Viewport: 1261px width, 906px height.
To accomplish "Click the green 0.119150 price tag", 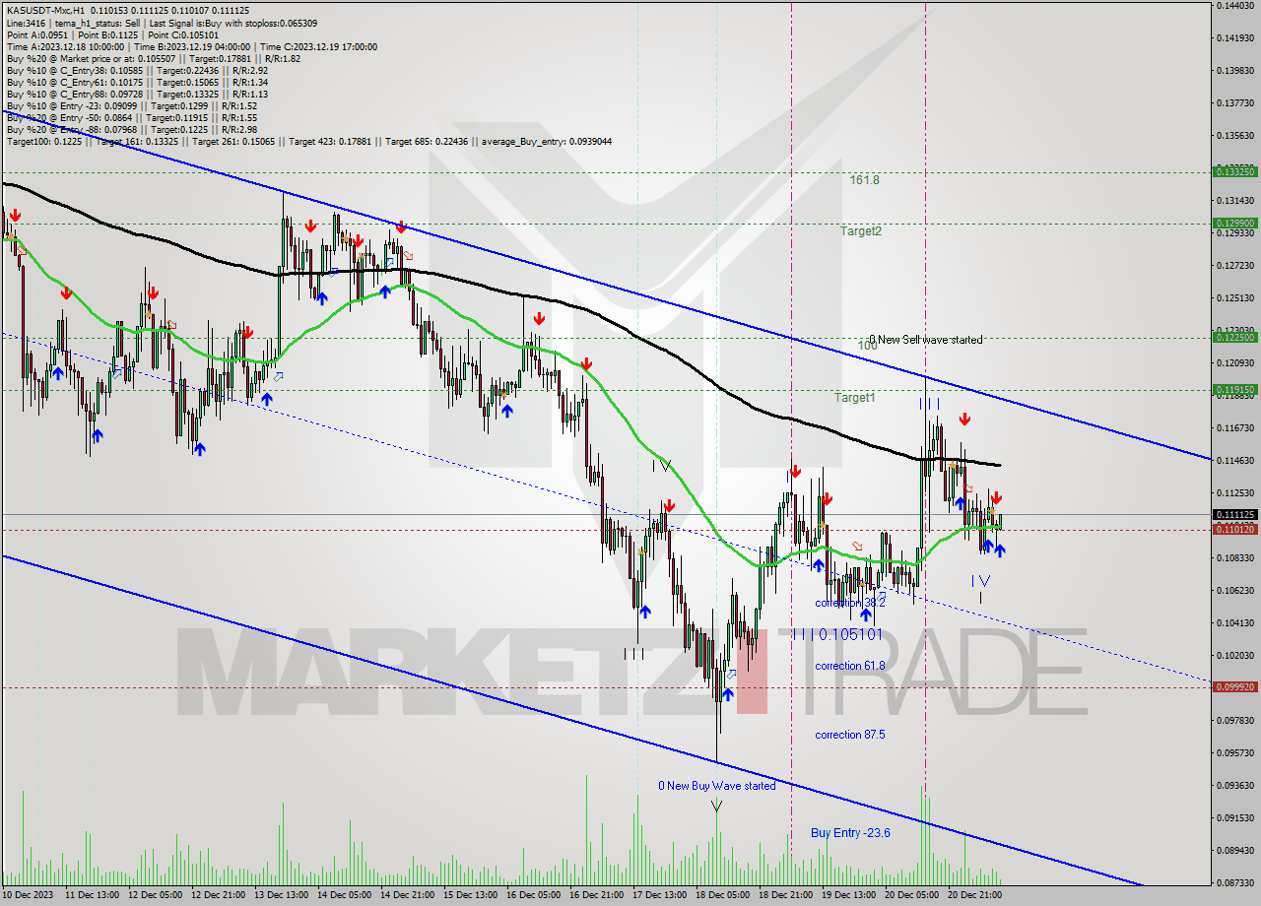I will pos(1234,389).
